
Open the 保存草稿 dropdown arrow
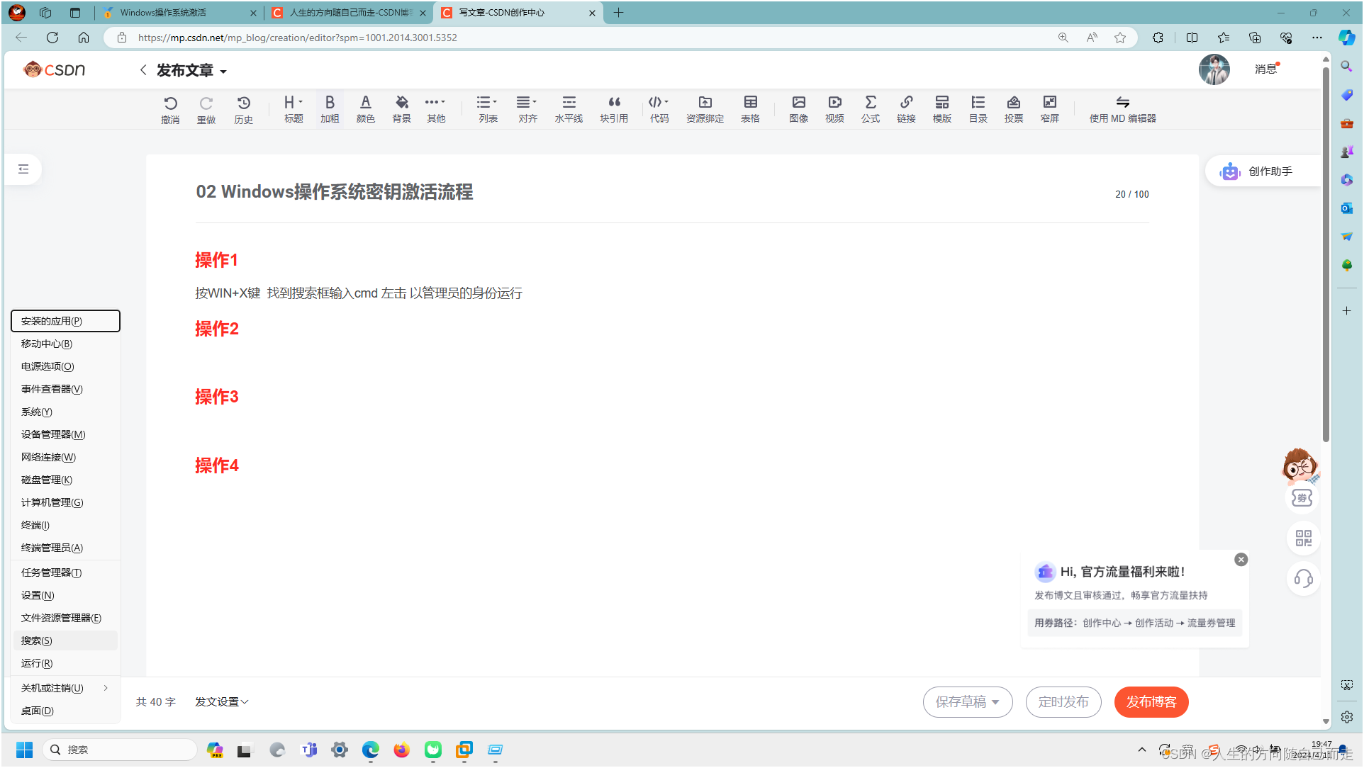tap(996, 702)
